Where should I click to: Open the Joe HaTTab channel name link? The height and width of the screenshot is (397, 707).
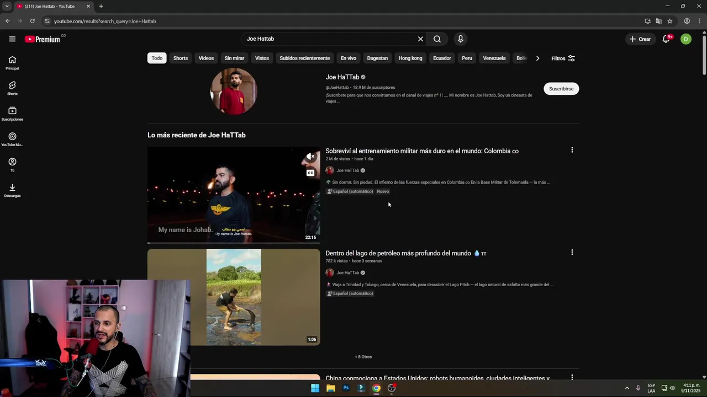[x=342, y=77]
